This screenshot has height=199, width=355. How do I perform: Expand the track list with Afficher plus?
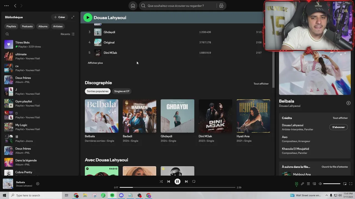(95, 63)
